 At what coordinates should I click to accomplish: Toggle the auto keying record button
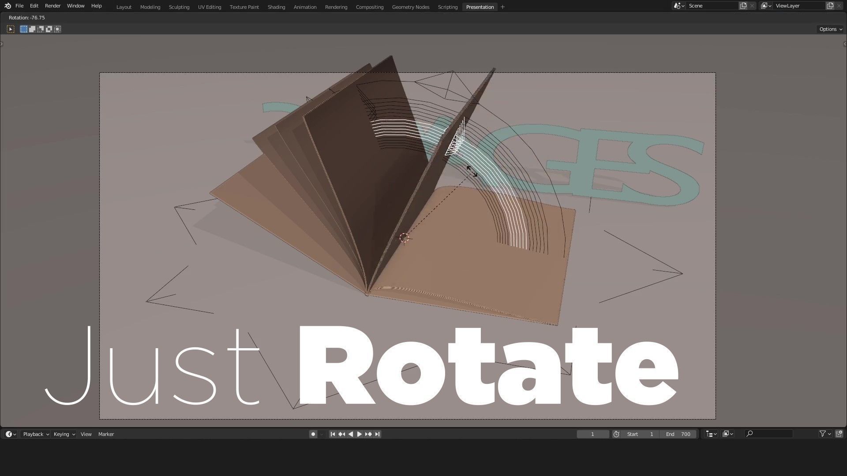coord(313,434)
